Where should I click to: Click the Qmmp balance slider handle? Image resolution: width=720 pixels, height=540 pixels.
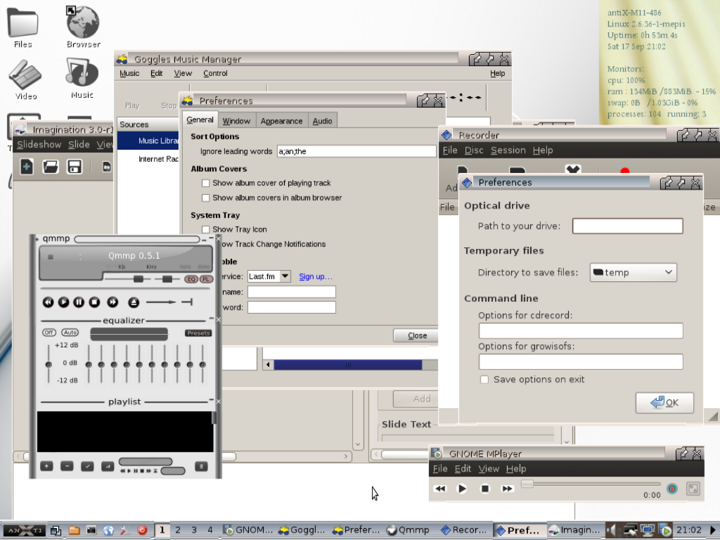[167, 278]
